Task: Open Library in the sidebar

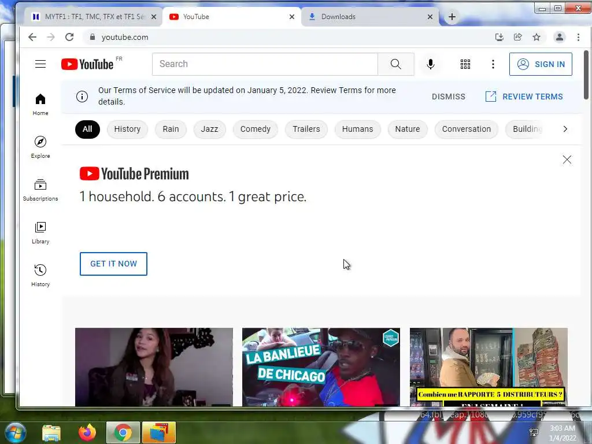Action: [40, 232]
